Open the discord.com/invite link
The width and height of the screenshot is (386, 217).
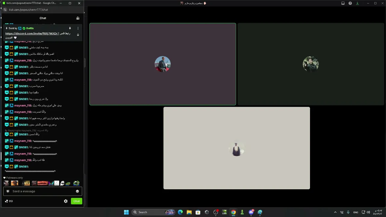click(32, 33)
